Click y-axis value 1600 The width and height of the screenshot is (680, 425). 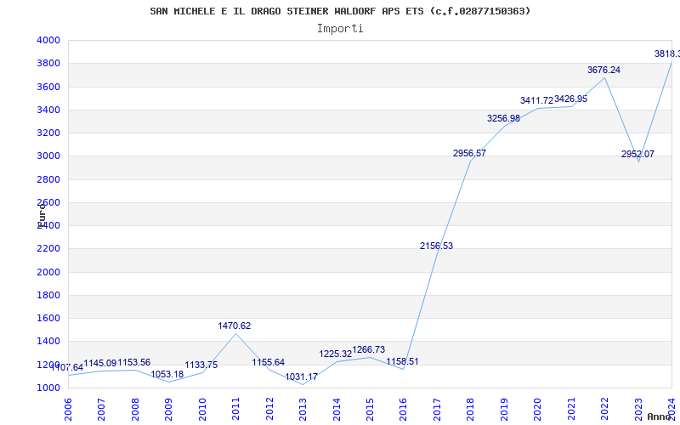coord(48,318)
